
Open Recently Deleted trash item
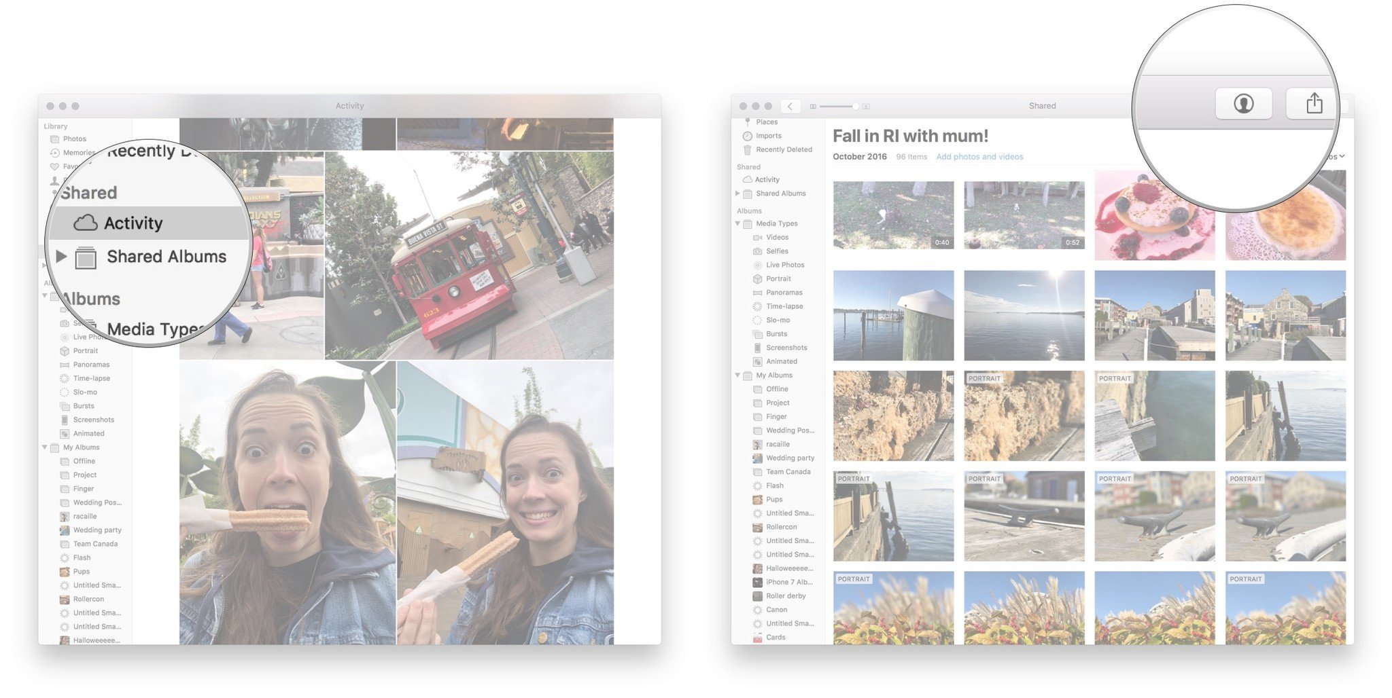tap(783, 149)
